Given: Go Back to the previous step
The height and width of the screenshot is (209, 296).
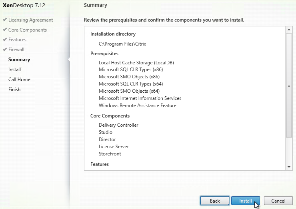Looking at the screenshot, I should [x=215, y=201].
